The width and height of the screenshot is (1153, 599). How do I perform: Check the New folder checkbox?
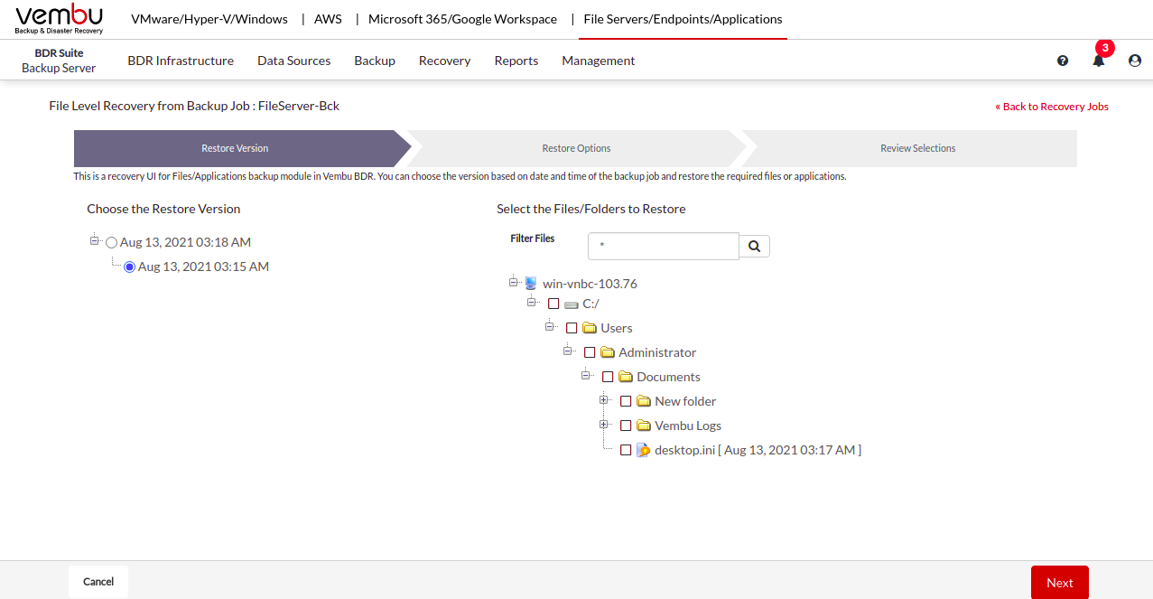click(626, 401)
